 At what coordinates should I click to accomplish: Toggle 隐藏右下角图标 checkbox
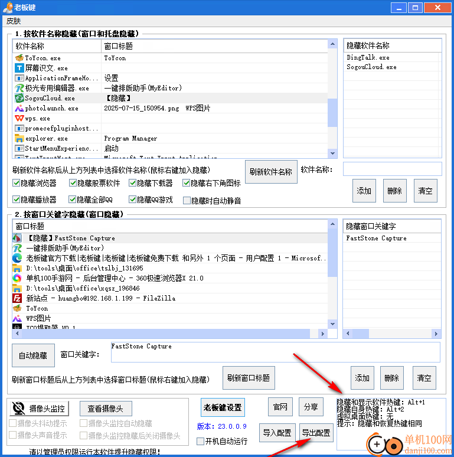[186, 183]
